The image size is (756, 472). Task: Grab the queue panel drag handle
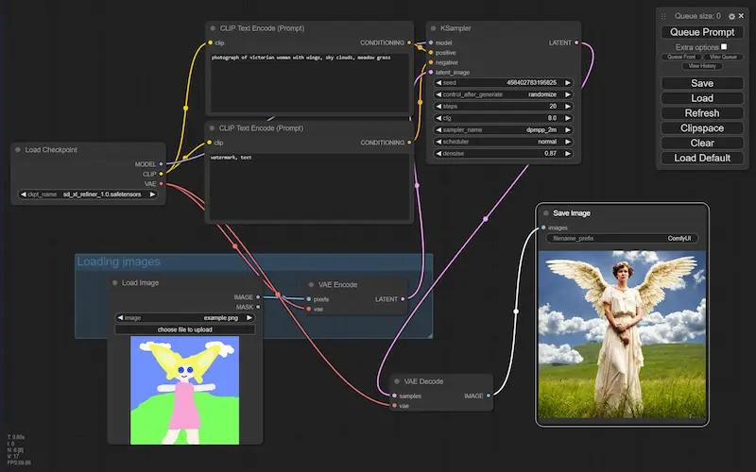click(x=663, y=16)
